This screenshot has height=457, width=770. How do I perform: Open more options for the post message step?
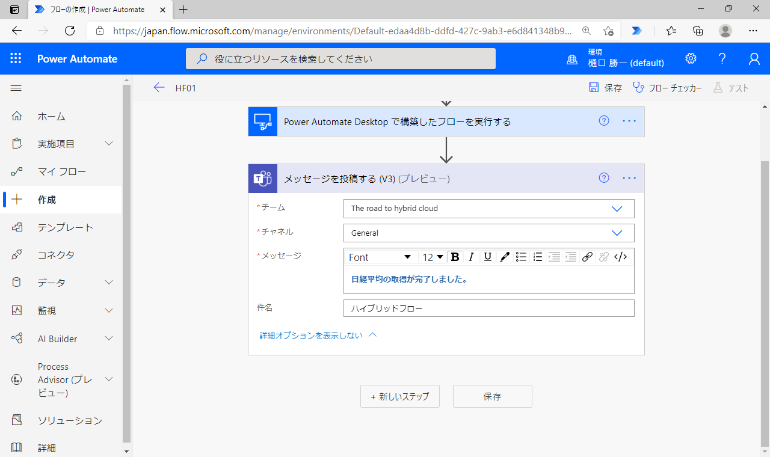tap(629, 178)
